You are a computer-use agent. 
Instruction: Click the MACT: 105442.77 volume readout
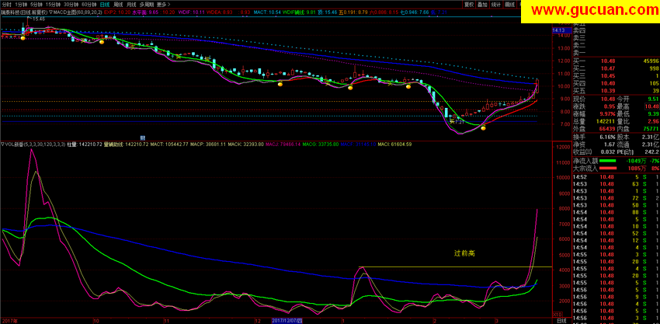pos(170,144)
